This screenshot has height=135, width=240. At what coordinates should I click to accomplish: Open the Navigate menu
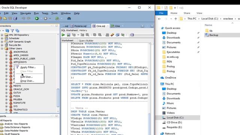[25, 13]
